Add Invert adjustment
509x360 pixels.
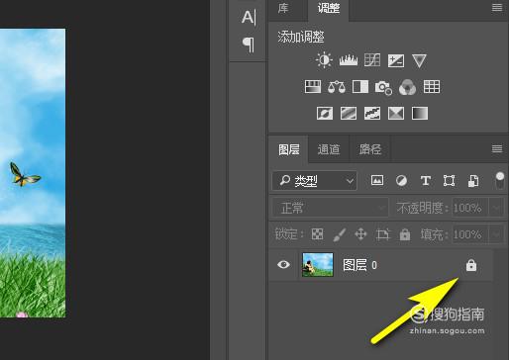(325, 113)
